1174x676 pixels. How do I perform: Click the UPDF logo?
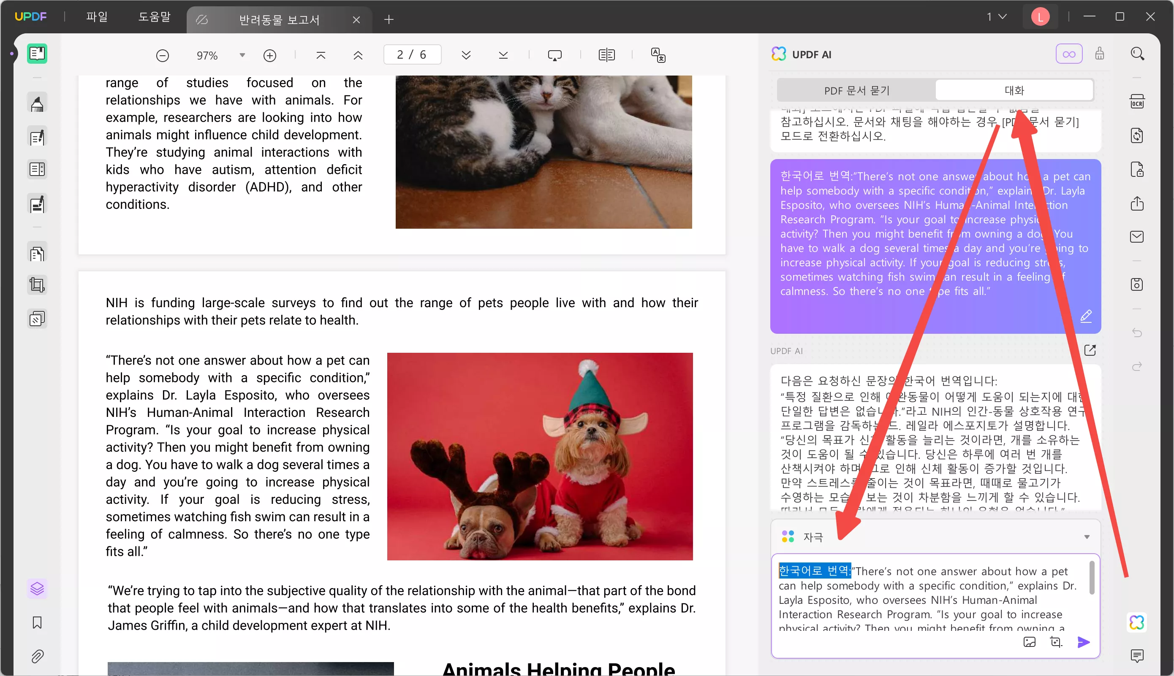[x=31, y=17]
